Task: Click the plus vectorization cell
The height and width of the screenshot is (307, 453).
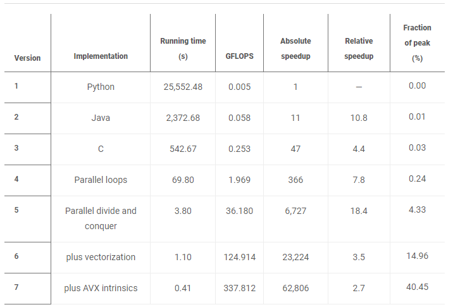Action: [x=101, y=257]
